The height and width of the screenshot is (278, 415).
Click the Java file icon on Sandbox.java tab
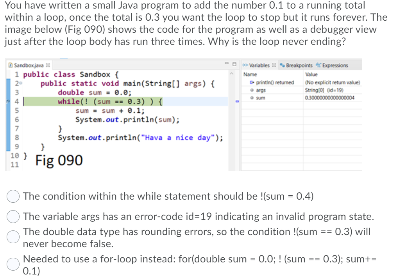(11, 65)
